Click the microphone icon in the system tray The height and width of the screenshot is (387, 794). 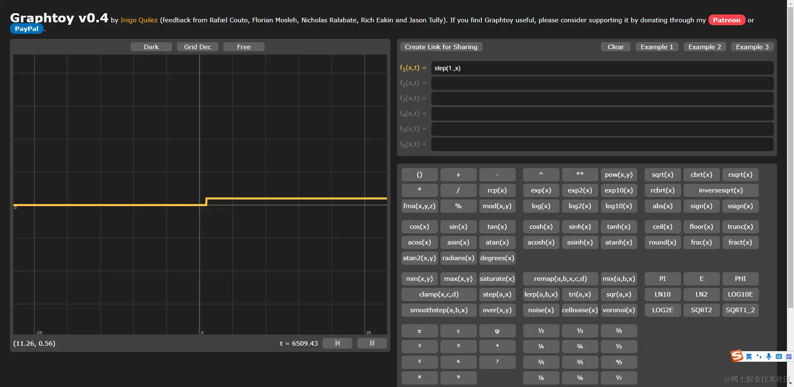(768, 356)
